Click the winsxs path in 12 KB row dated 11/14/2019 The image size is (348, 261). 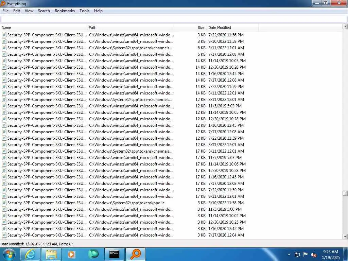point(131,112)
